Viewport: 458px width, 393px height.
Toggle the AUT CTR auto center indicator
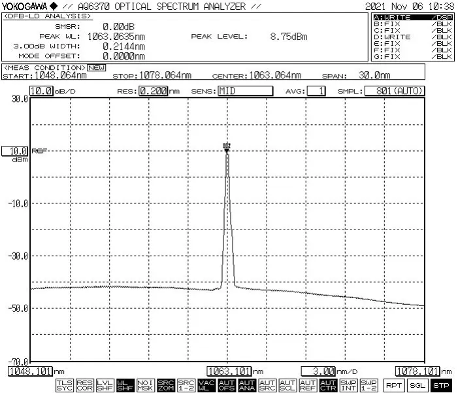(329, 385)
